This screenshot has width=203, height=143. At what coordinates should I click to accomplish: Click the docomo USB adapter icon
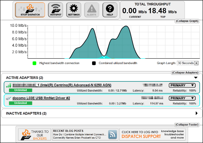tap(9, 98)
